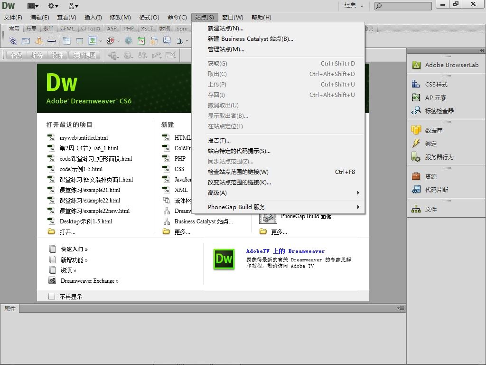Screen dimensions: 486x365
Task: Click the PhoneGap Build 面板 icon
Action: coord(268,218)
